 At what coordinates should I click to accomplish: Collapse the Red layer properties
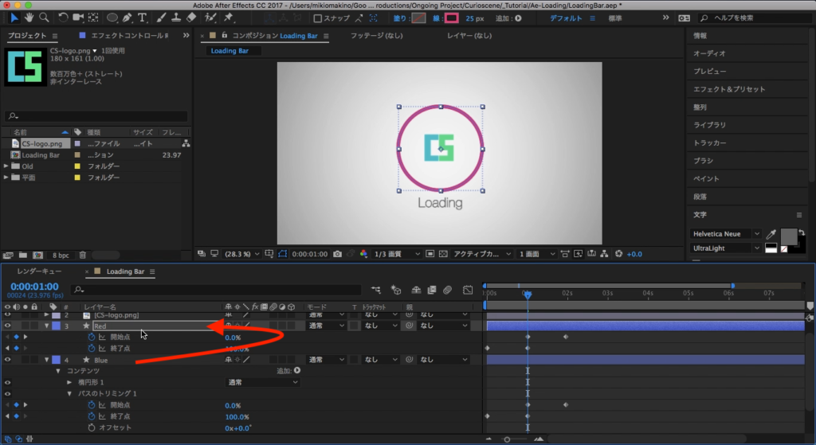[x=47, y=326]
